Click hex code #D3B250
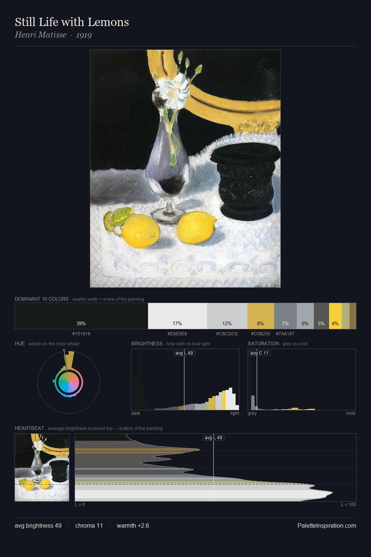The width and height of the screenshot is (371, 557). click(x=261, y=334)
